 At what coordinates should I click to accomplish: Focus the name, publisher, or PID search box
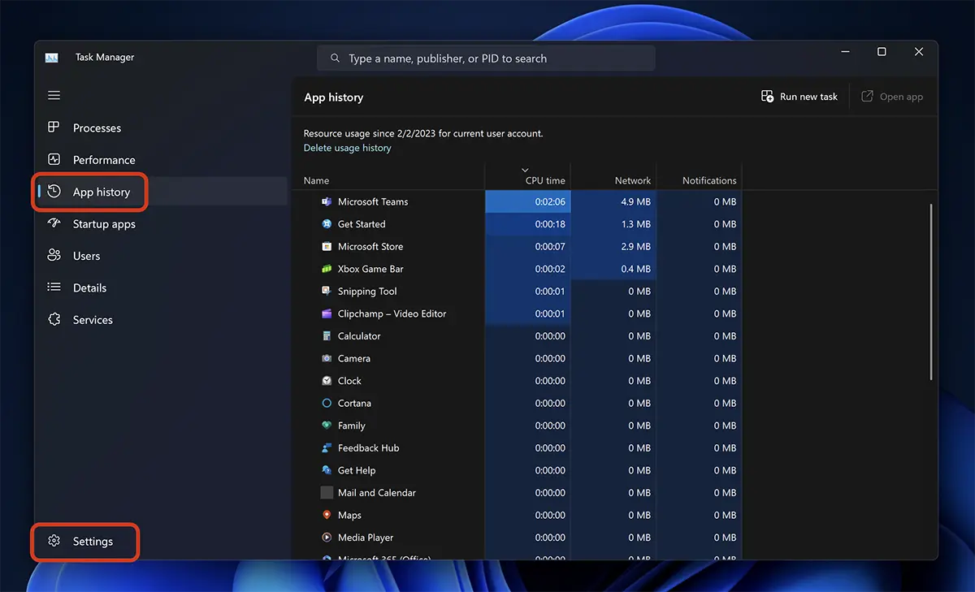[486, 58]
